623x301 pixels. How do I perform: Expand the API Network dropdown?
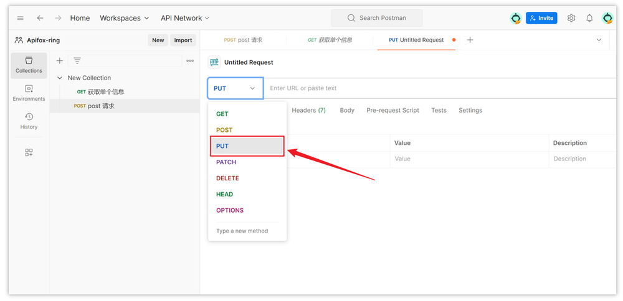pos(185,18)
